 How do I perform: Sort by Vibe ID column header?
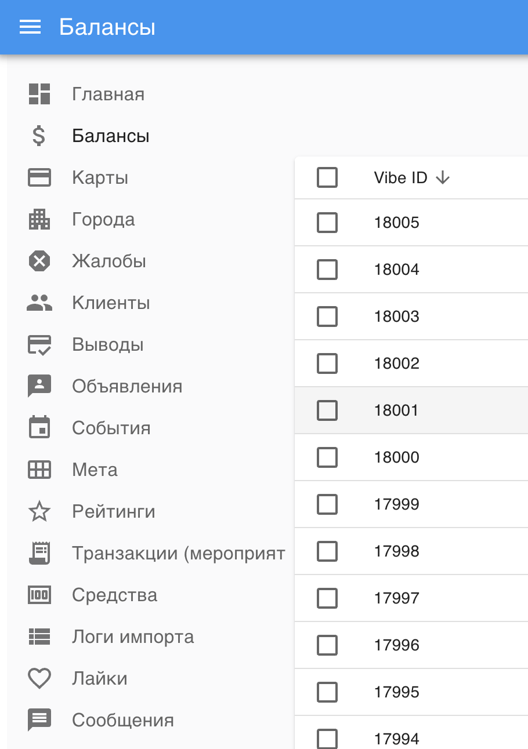(400, 178)
